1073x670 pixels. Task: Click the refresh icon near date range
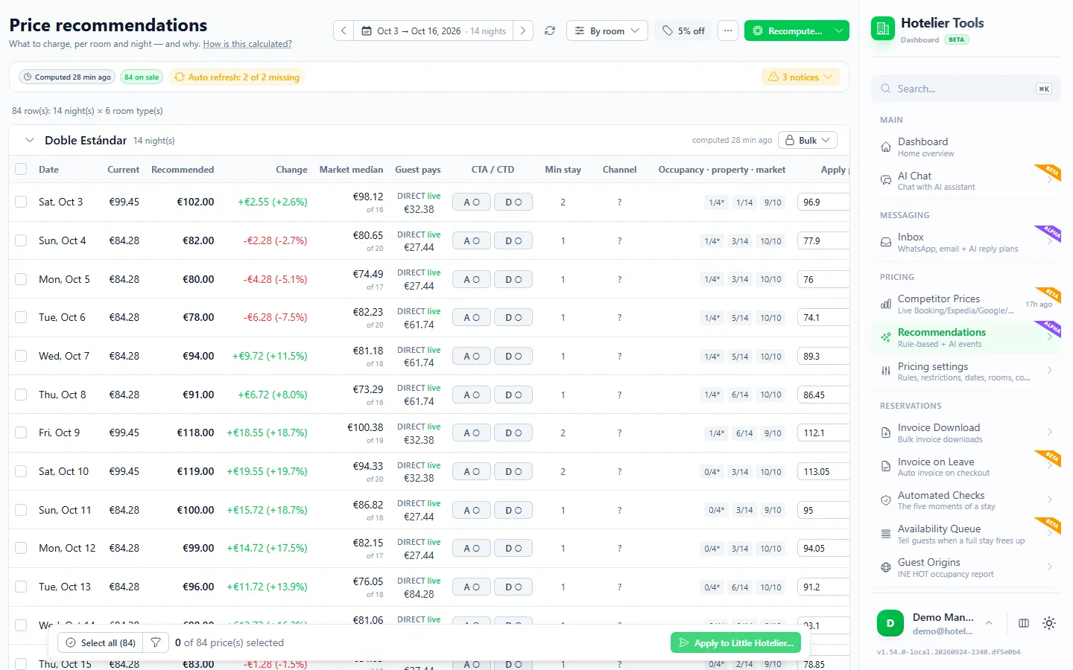point(550,31)
